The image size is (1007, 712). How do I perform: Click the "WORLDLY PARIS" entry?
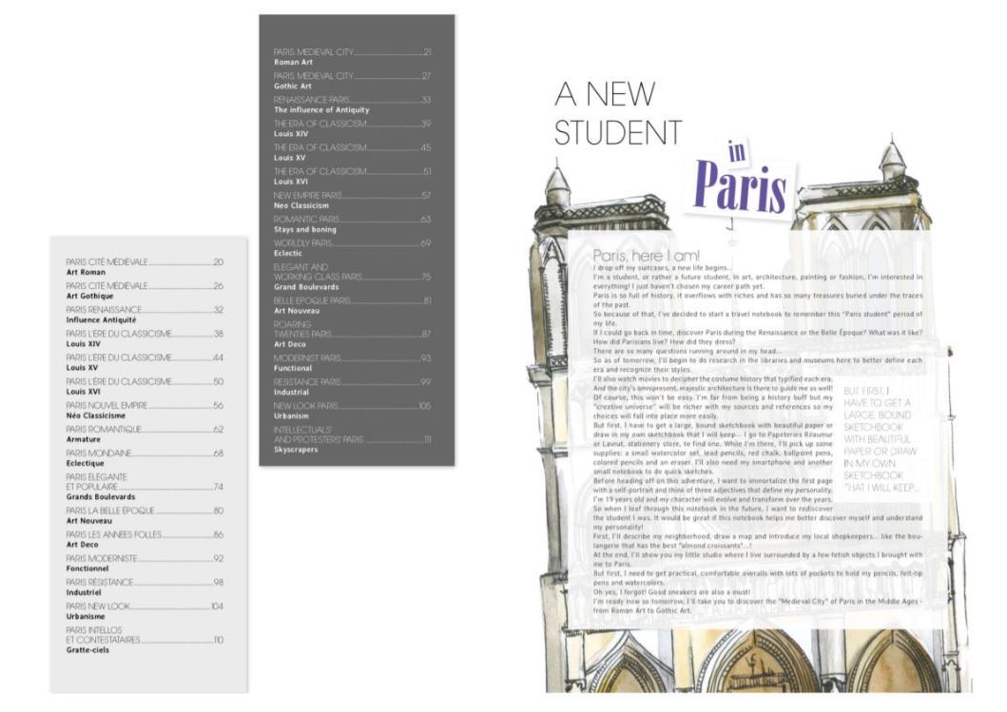point(353,242)
